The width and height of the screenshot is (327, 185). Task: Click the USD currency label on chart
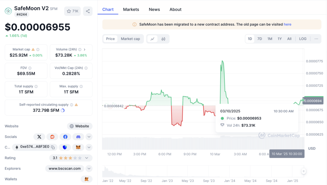click(x=312, y=148)
